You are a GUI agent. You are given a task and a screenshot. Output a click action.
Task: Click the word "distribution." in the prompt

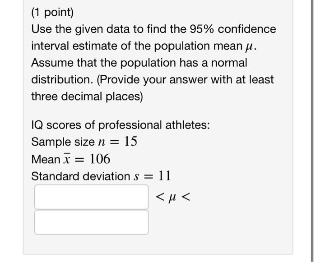pyautogui.click(x=62, y=79)
